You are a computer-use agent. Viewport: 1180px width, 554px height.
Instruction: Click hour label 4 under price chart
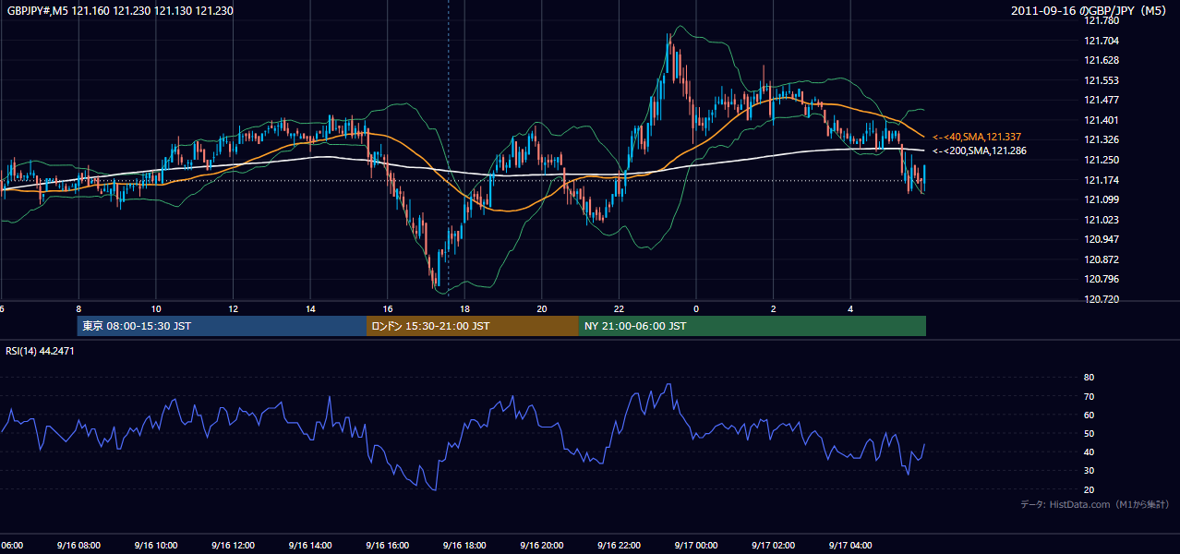click(850, 309)
